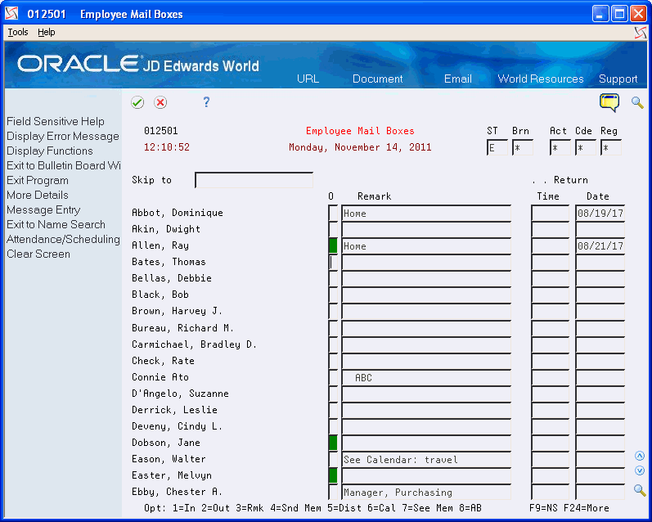Open Support in banner
The width and height of the screenshot is (652, 522).
tap(618, 79)
